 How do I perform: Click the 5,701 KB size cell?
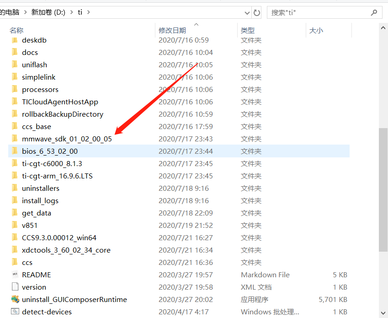(333, 300)
